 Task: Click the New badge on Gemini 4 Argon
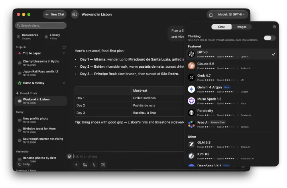pyautogui.click(x=227, y=87)
